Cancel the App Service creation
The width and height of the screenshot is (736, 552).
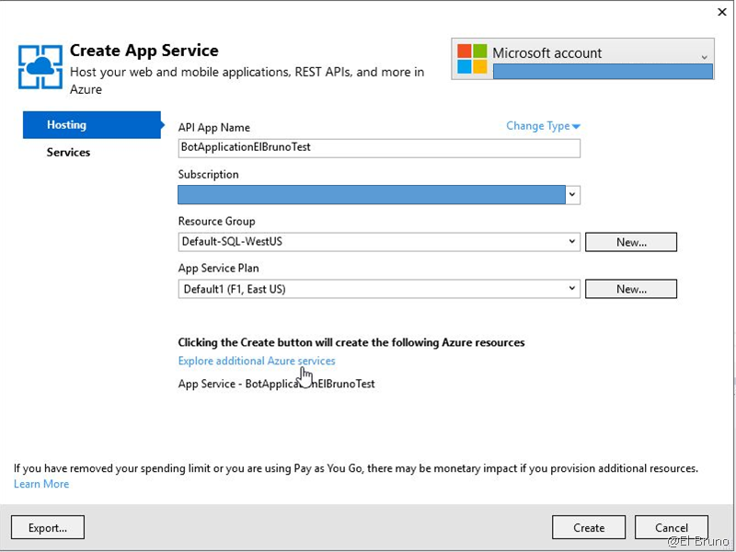pos(672,528)
